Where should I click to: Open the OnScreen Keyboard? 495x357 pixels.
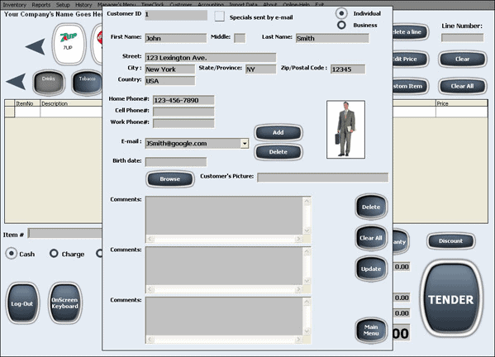pyautogui.click(x=64, y=303)
